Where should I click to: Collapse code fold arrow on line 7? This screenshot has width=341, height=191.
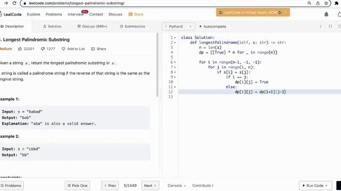175,67
